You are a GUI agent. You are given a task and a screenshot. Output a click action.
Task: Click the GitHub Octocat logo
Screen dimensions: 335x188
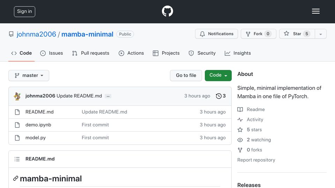coord(167,11)
